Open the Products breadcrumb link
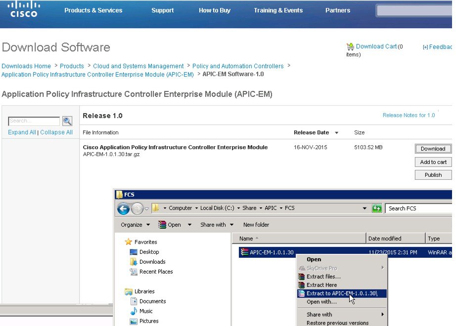 pos(72,66)
